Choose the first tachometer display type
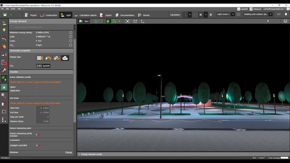 point(40,58)
